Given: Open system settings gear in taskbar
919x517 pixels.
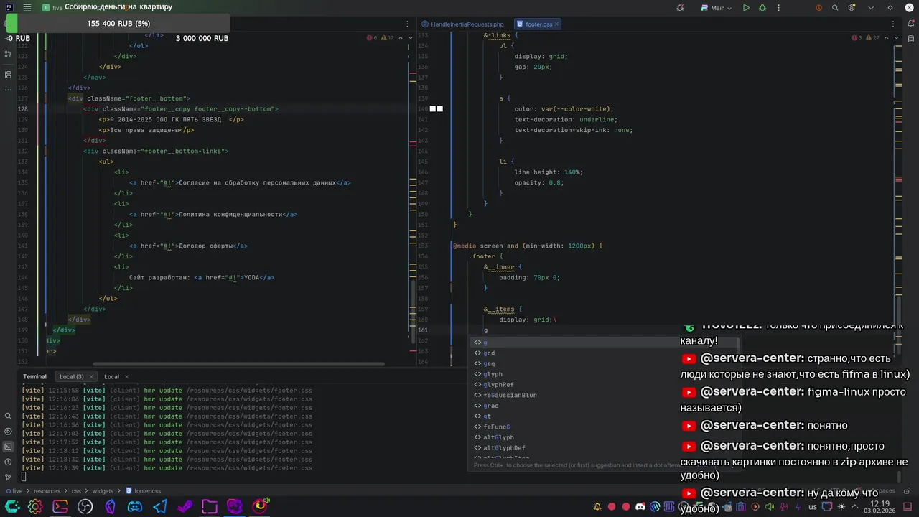Looking at the screenshot, I should click(35, 507).
